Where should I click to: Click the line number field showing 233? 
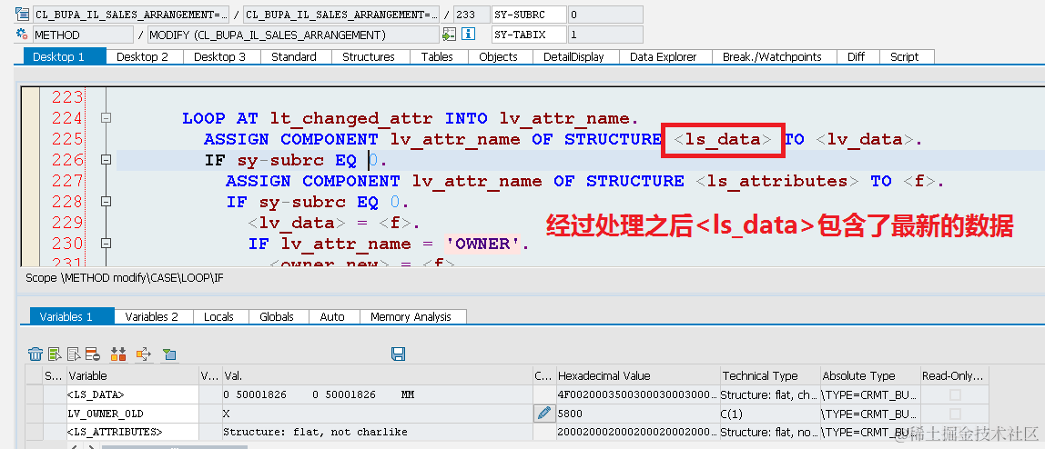pos(472,14)
